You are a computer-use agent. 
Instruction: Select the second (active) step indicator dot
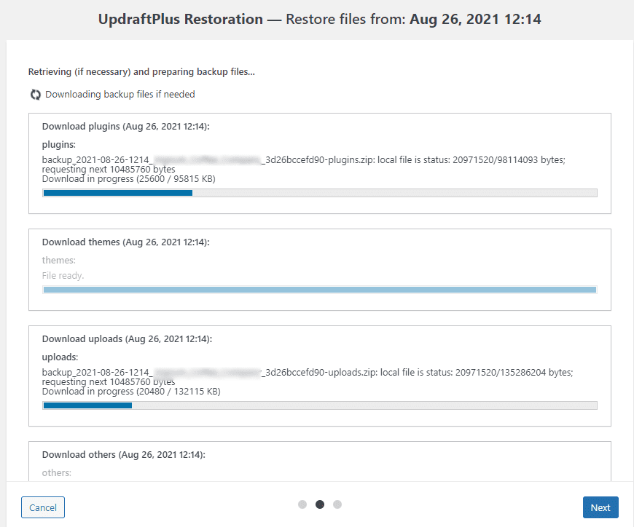[320, 504]
